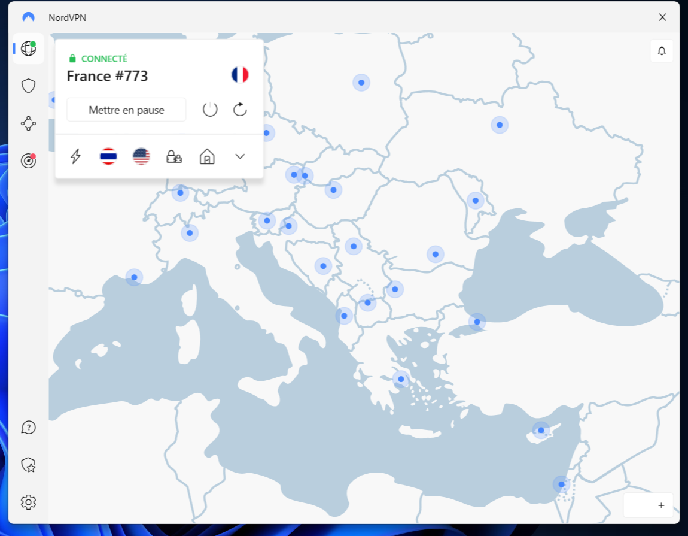This screenshot has height=536, width=688.
Task: Select the house shaped server icon
Action: click(207, 156)
